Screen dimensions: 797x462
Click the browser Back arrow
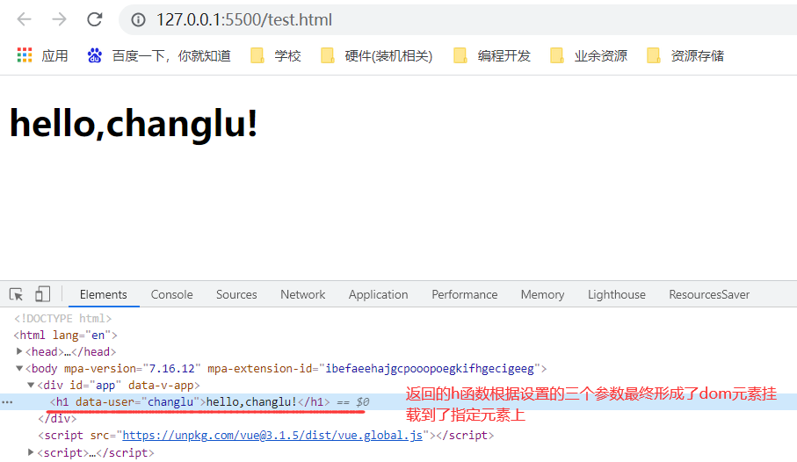click(24, 19)
